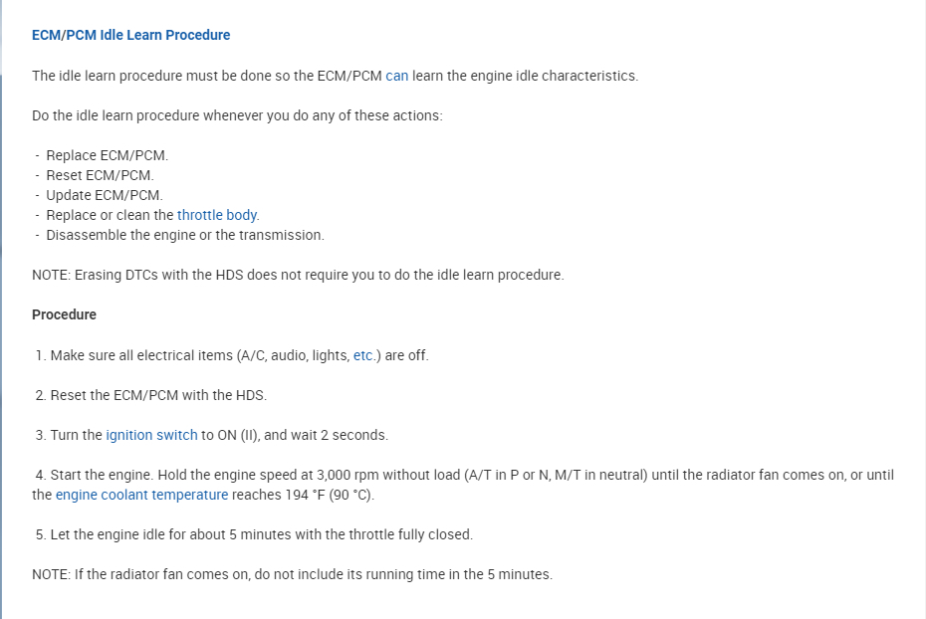
Task: Click the 'engine coolant temperature' link
Action: click(141, 495)
